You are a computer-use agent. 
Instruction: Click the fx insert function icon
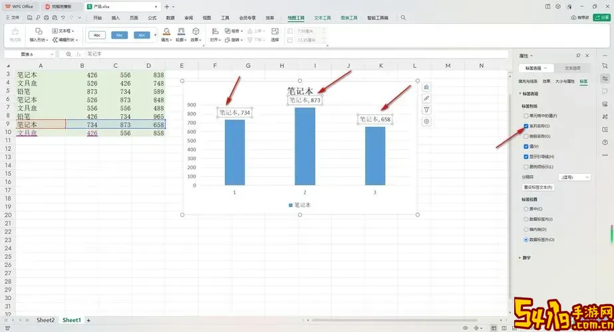click(78, 54)
